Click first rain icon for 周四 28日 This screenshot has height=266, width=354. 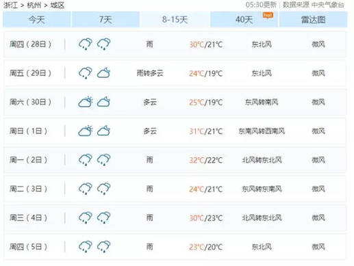pyautogui.click(x=86, y=44)
